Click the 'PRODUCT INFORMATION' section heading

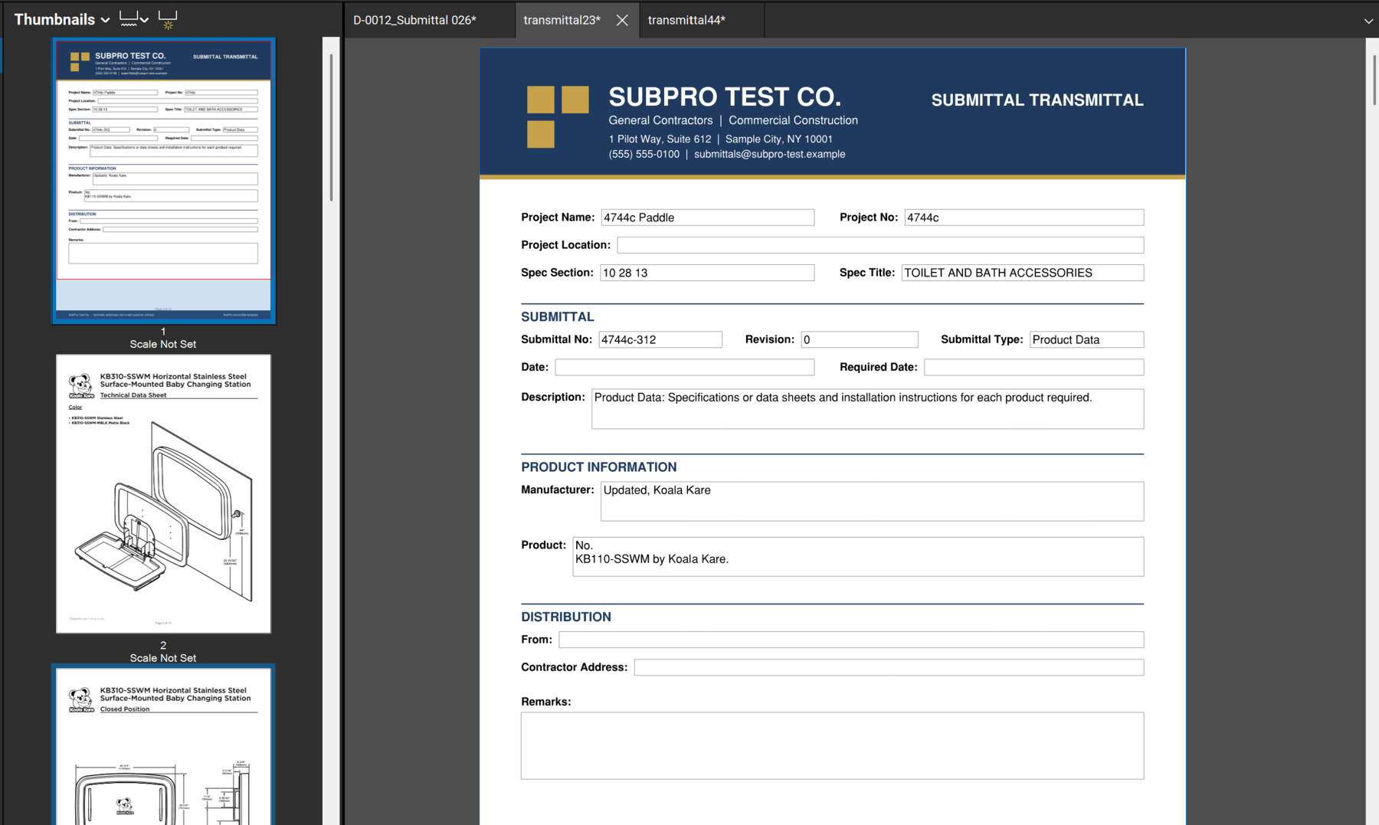[x=598, y=467]
